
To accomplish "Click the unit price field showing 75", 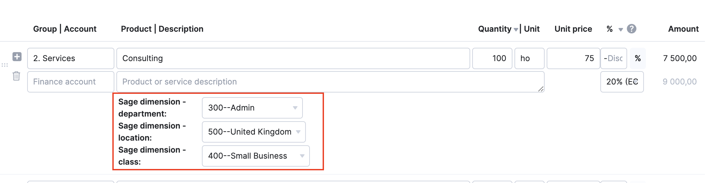I will pos(573,58).
